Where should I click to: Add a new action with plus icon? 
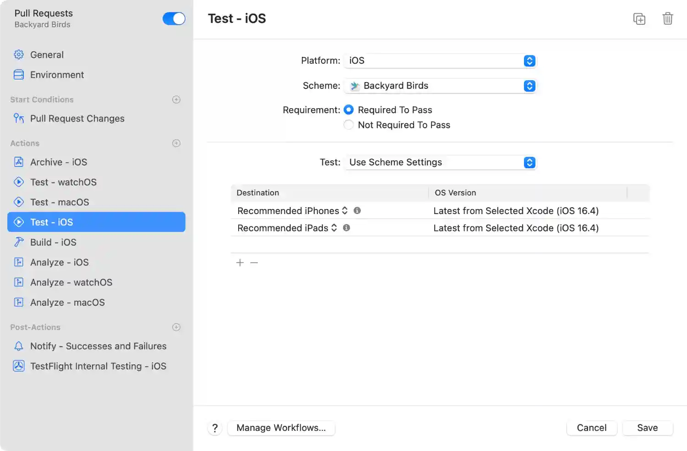(176, 143)
